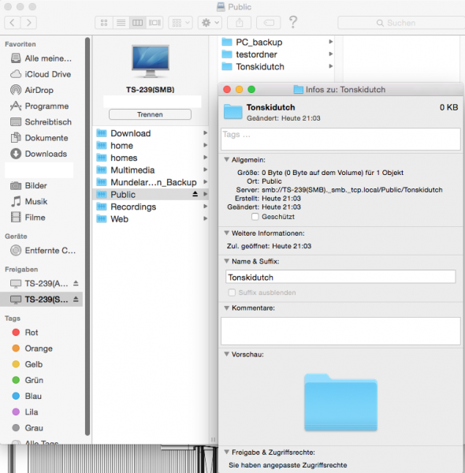The height and width of the screenshot is (473, 465).
Task: Collapse the Allgemein section
Action: 226,160
